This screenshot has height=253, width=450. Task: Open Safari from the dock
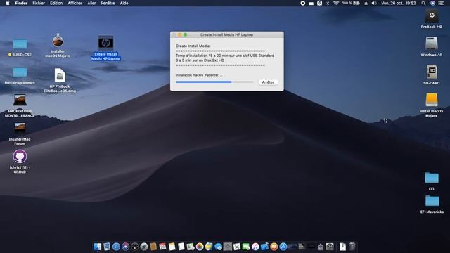click(116, 247)
